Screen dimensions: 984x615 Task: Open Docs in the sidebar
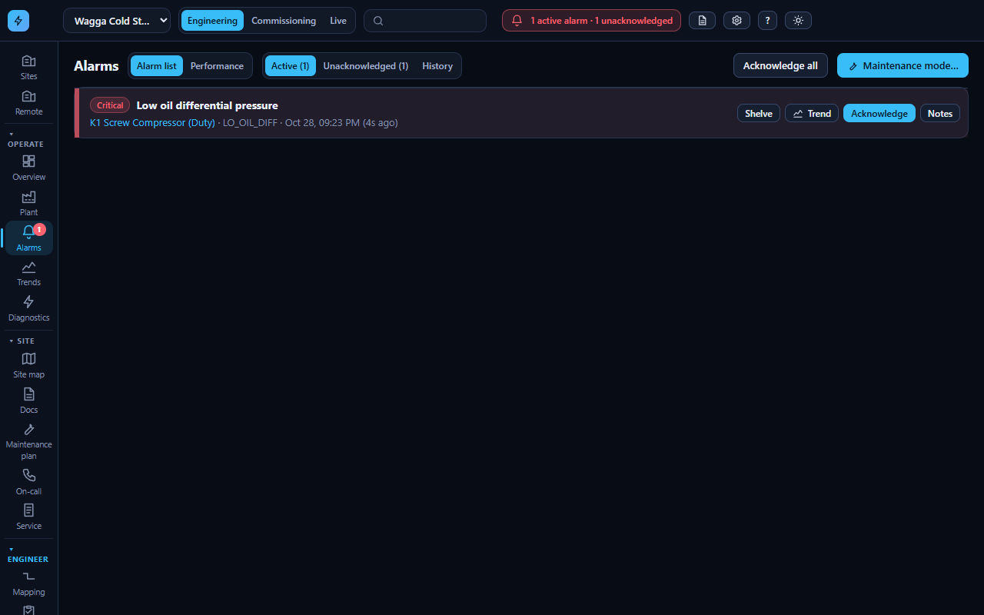click(28, 401)
